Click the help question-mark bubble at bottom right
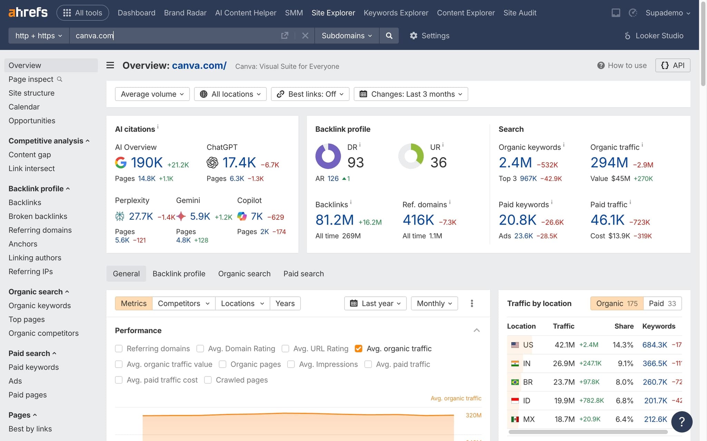 (682, 421)
